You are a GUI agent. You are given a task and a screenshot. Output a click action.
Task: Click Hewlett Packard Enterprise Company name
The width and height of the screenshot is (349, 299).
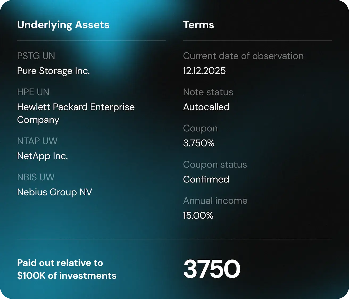pos(76,113)
